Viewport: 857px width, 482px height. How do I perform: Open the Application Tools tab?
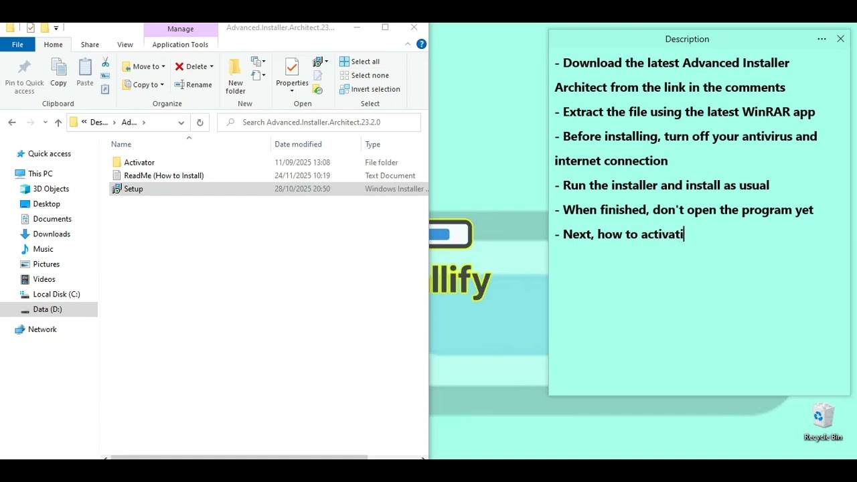pyautogui.click(x=180, y=44)
